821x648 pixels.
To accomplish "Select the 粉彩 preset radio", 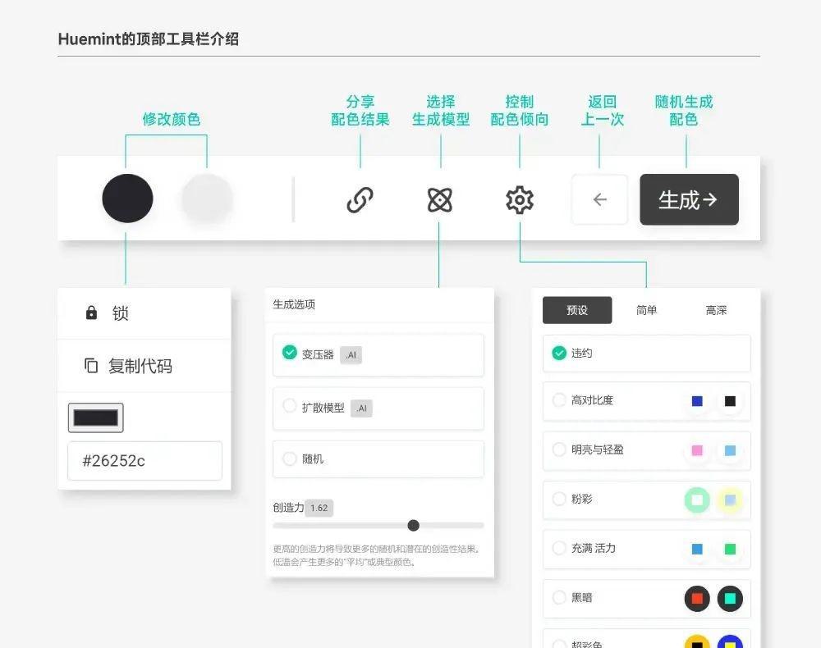I will [559, 499].
